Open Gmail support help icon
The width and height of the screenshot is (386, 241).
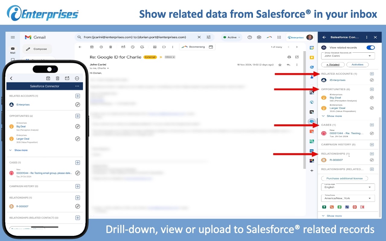pos(250,37)
